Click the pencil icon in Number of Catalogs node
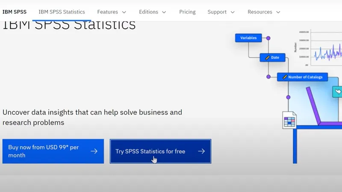 284,77
